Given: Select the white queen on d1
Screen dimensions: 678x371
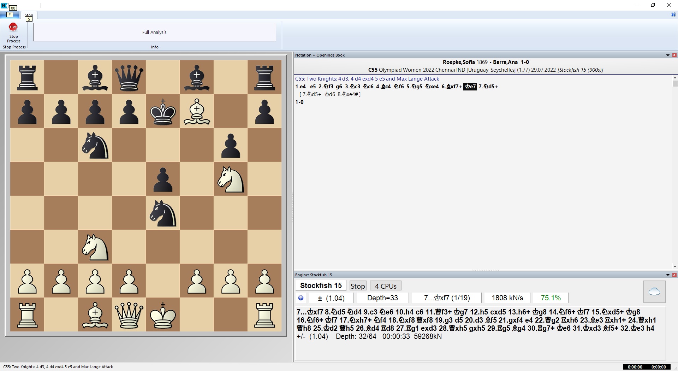Looking at the screenshot, I should pos(129,315).
